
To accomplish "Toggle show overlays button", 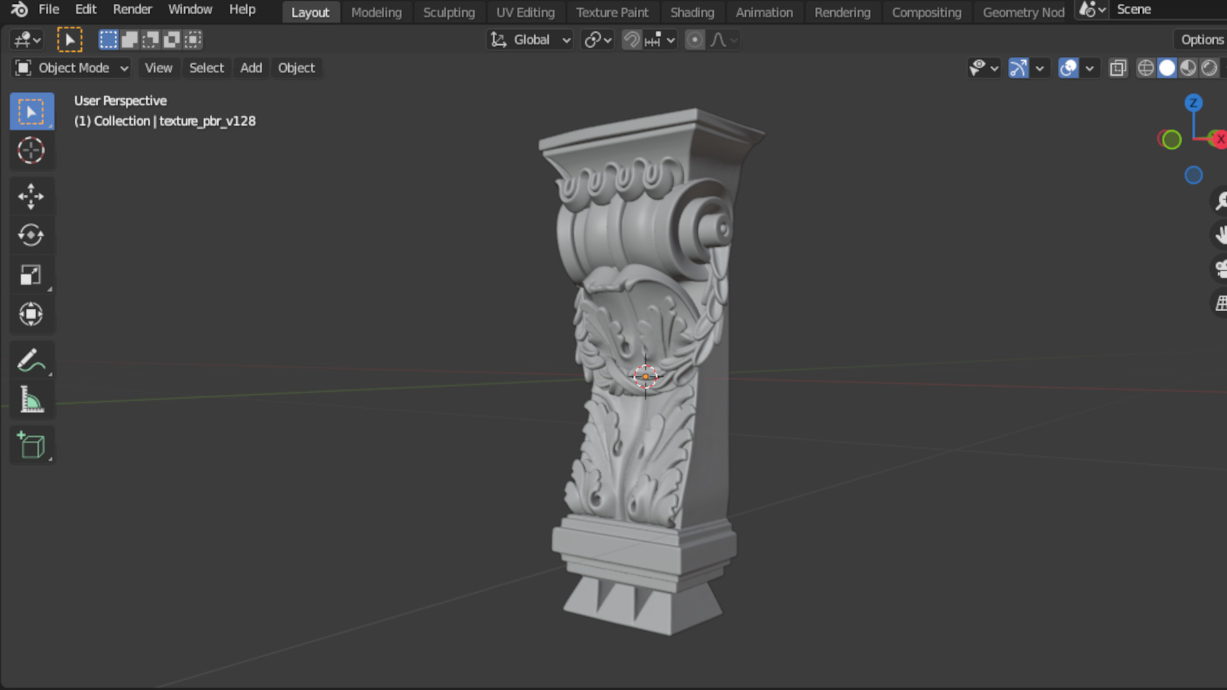I will click(1068, 68).
